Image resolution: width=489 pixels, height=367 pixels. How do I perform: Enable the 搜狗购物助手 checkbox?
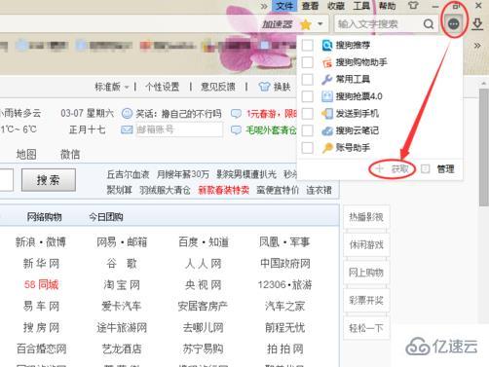pos(308,62)
